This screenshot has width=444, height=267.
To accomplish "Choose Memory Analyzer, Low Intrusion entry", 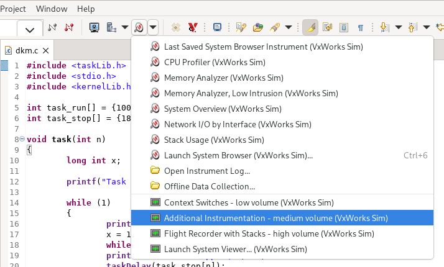I will tap(251, 93).
